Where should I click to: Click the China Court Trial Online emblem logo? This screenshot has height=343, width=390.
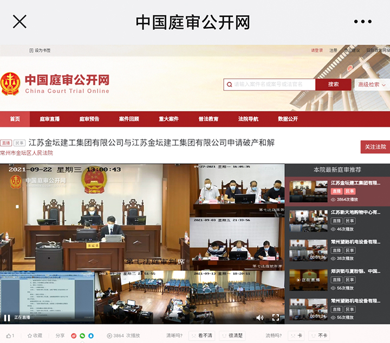tap(10, 84)
